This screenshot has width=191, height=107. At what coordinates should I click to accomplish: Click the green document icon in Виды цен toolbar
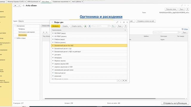(x=85, y=26)
